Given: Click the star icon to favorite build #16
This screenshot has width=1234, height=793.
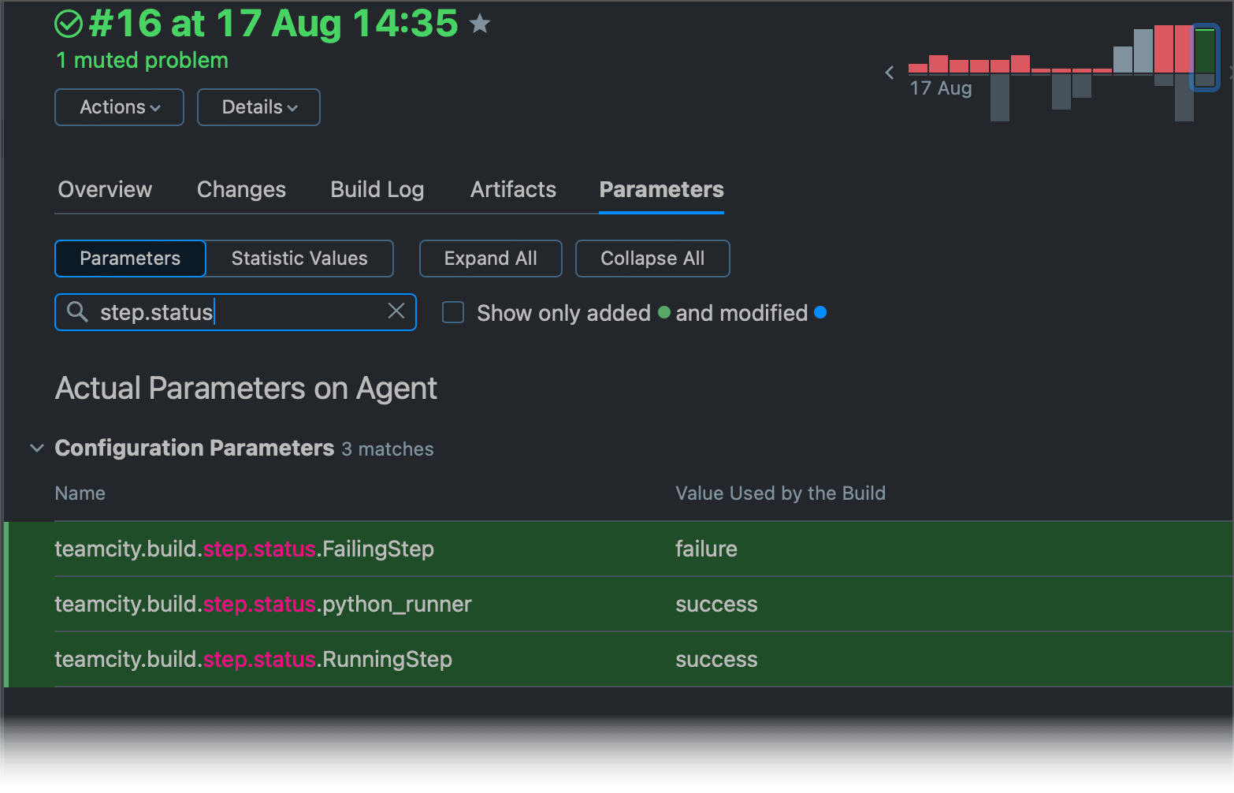Looking at the screenshot, I should point(479,24).
